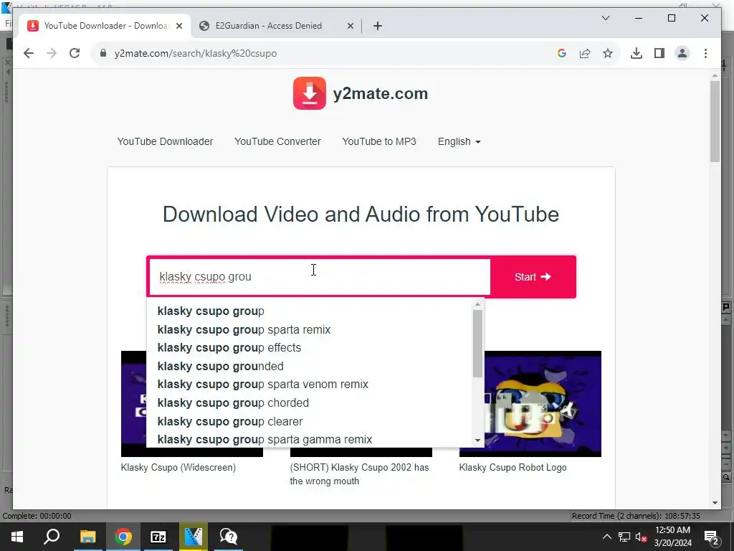Open the profile avatar menu
The width and height of the screenshot is (734, 551).
pyautogui.click(x=682, y=53)
